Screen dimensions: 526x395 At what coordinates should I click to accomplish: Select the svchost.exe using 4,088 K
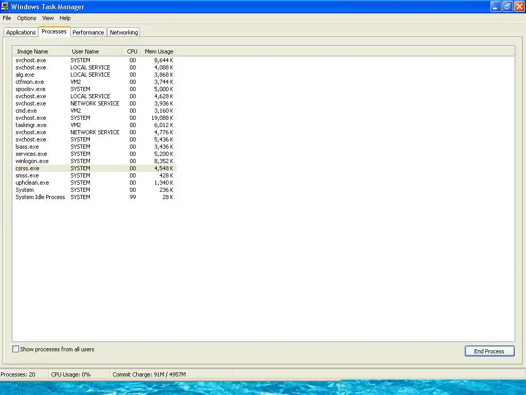(95, 67)
